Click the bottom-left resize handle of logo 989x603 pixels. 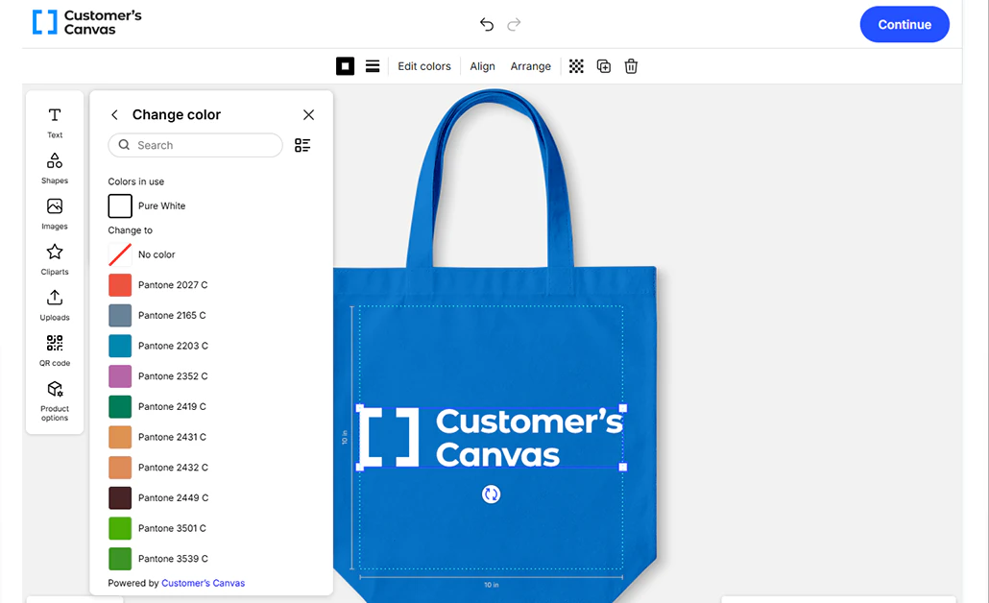(360, 468)
